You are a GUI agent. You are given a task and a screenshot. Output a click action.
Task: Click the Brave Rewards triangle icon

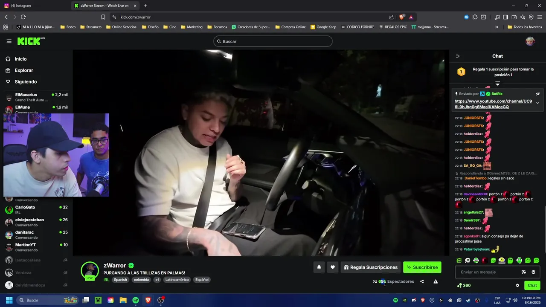[411, 17]
